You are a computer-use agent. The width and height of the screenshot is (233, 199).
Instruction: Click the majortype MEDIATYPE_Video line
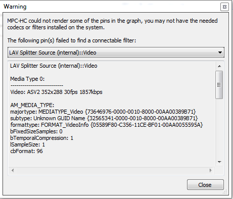click(103, 112)
